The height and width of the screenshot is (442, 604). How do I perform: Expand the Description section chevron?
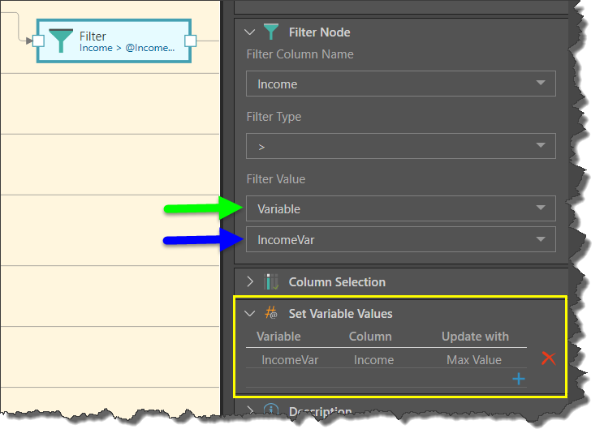pos(250,411)
